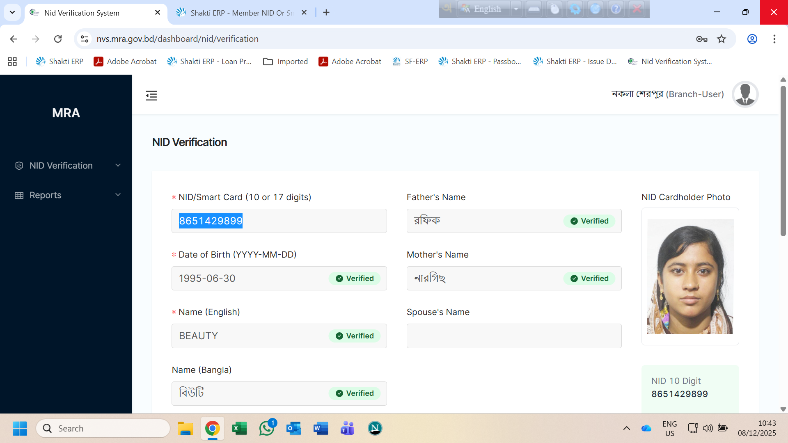
Task: Launch Excel from taskbar
Action: [239, 428]
